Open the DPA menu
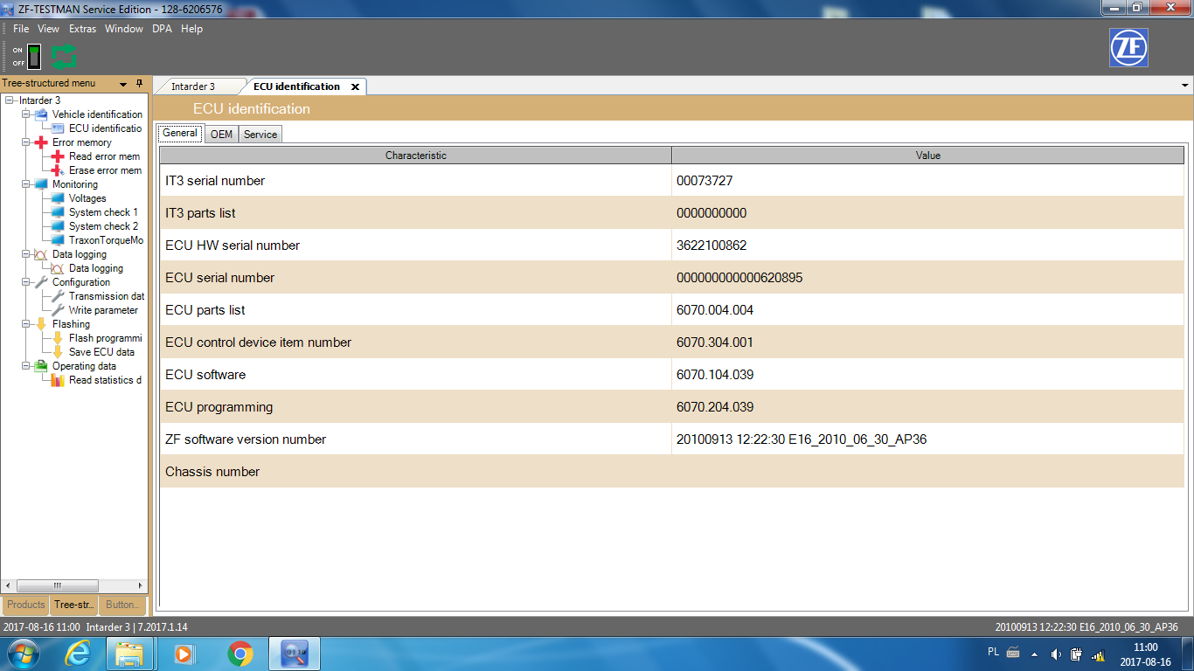1194x671 pixels. coord(163,29)
